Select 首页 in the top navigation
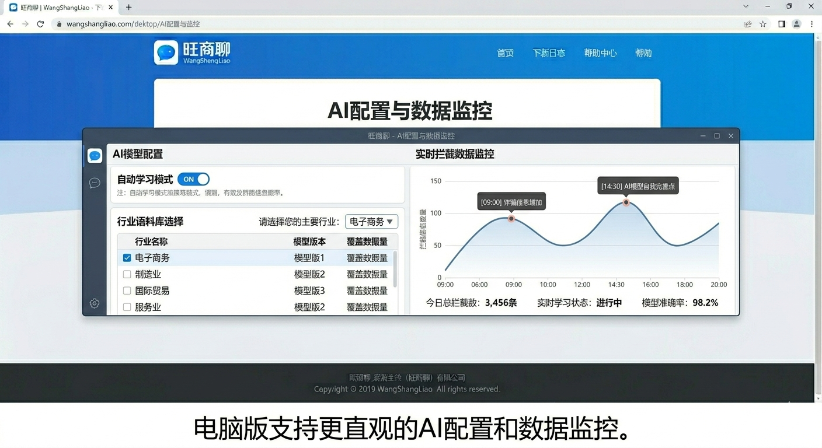Viewport: 822px width, 448px height. tap(505, 52)
